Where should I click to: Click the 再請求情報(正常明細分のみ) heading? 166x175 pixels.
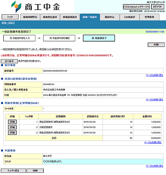click(22, 103)
